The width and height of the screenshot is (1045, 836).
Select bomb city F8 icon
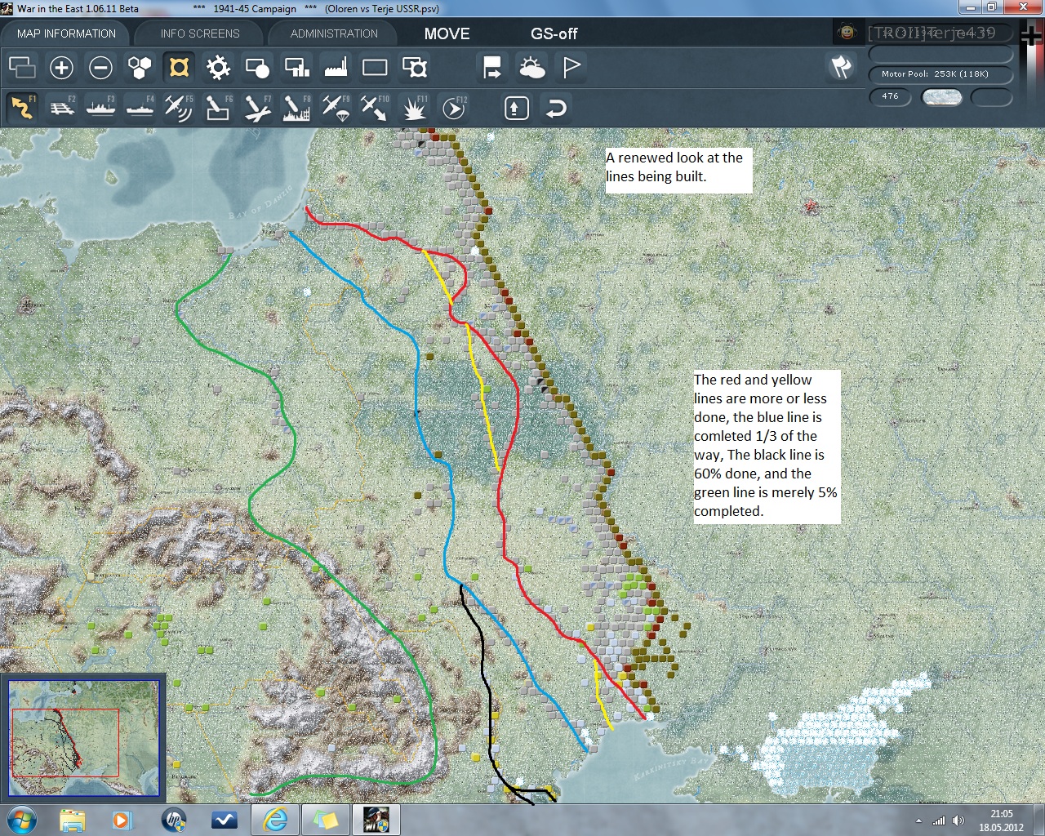[x=296, y=108]
